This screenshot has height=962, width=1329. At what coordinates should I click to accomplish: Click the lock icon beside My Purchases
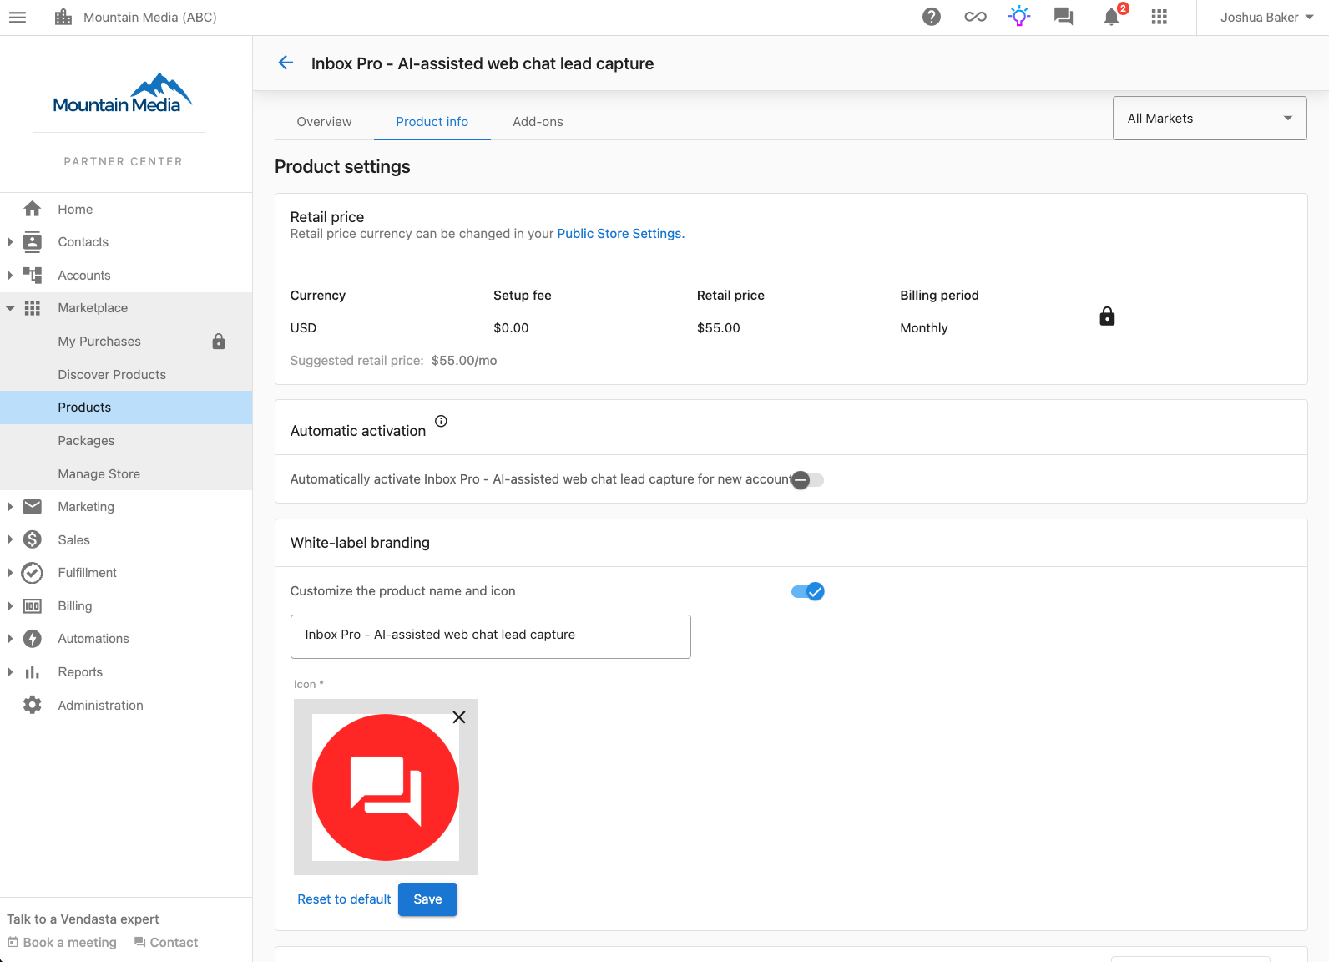(x=219, y=341)
